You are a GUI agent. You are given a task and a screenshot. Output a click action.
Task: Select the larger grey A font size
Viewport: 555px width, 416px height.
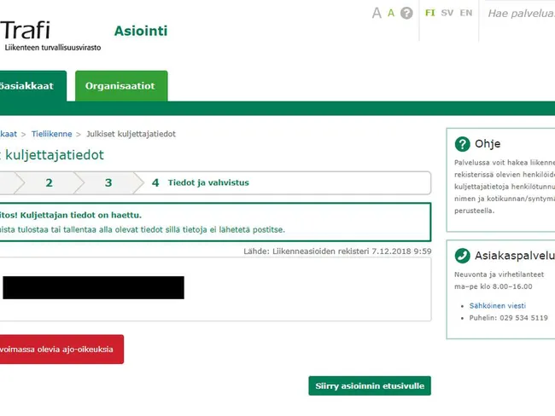pyautogui.click(x=377, y=13)
